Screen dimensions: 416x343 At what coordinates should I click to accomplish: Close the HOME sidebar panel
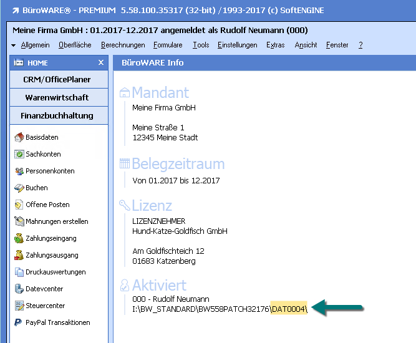tap(101, 63)
